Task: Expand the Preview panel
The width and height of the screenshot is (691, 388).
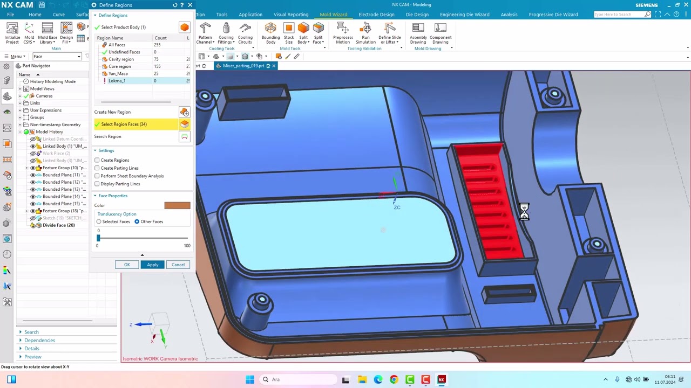Action: point(21,357)
